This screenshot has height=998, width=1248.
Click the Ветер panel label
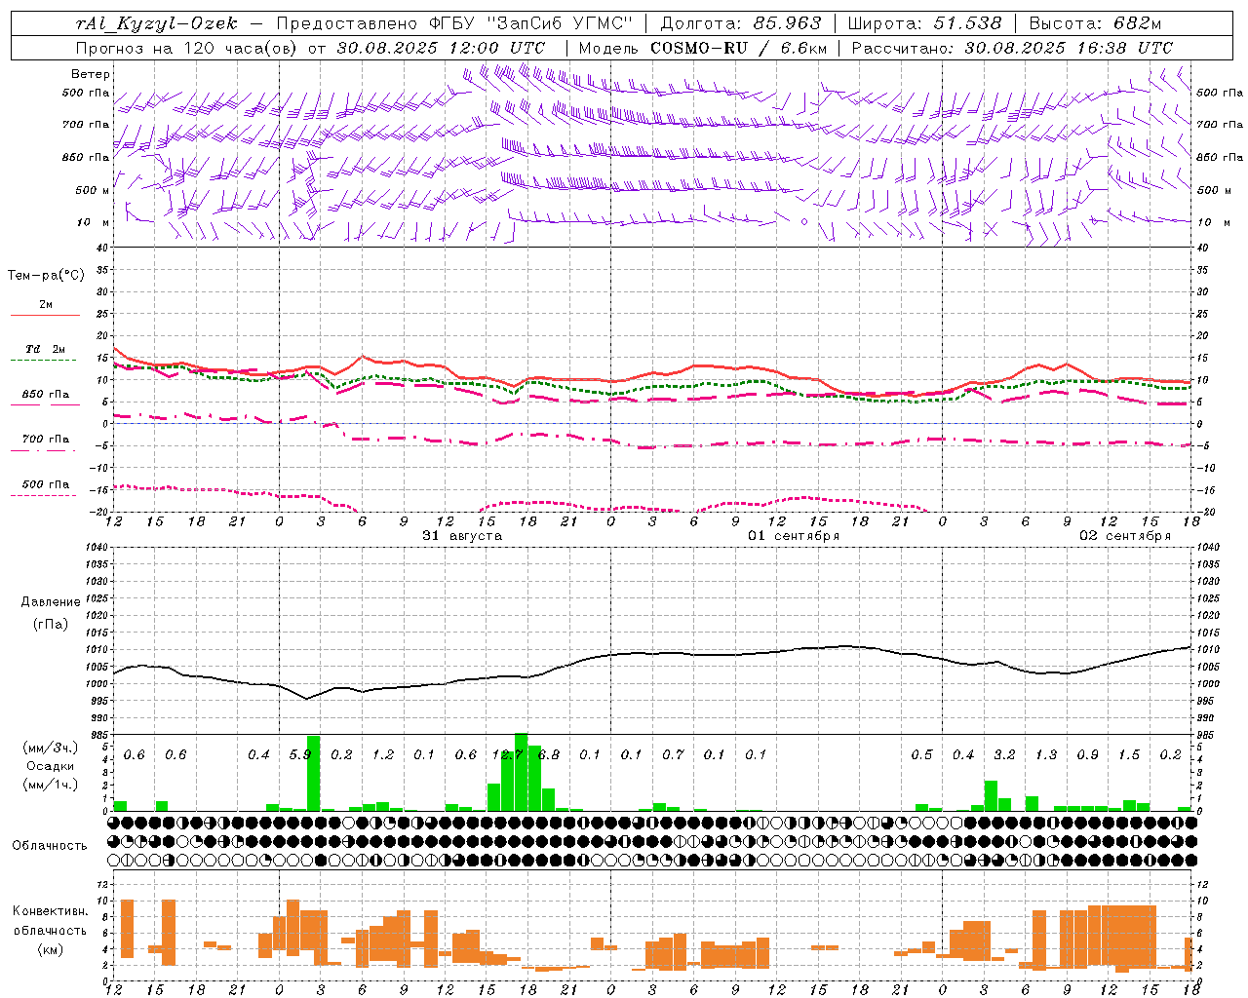click(91, 74)
